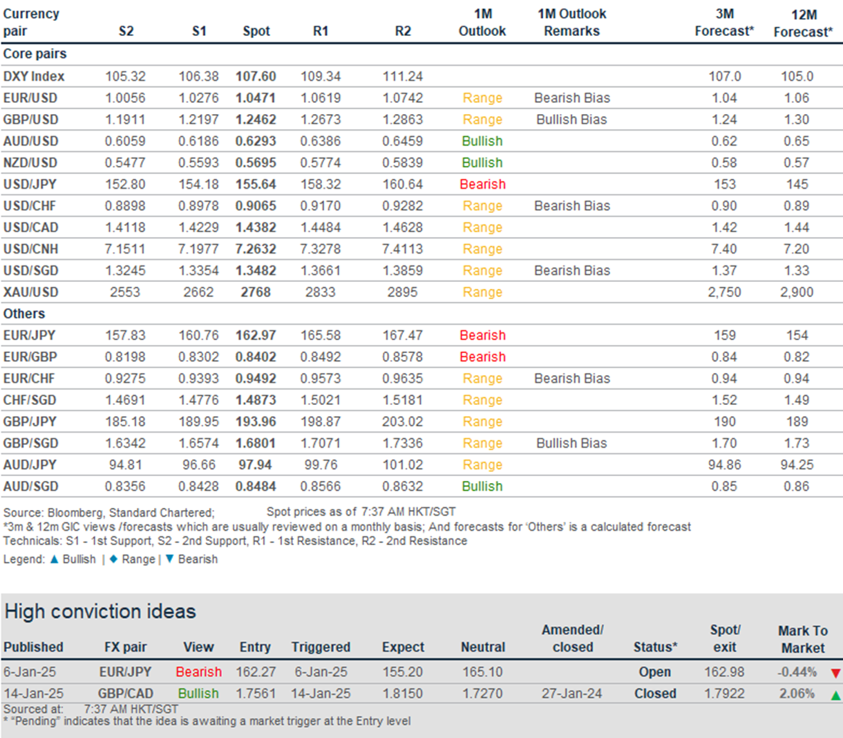Viewport: 843px width, 738px height.
Task: Select the GBP/USD pair label
Action: pyautogui.click(x=31, y=120)
